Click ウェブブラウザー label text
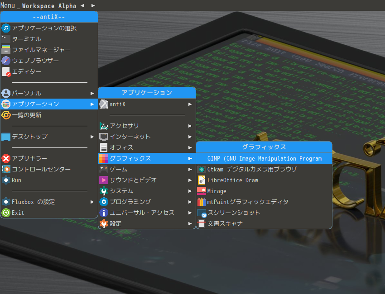Screen dimensions: 385x294 [35, 61]
